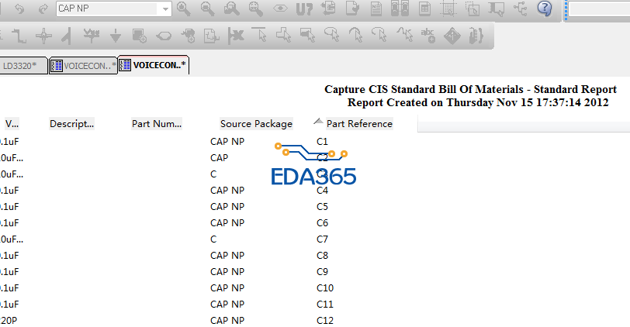
Task: Click source package C in the C7 row
Action: click(x=213, y=239)
